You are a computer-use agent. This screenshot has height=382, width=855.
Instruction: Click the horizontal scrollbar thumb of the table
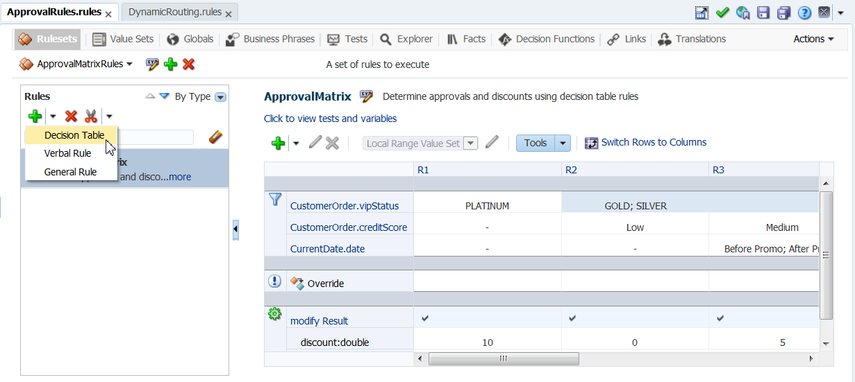tap(503, 359)
